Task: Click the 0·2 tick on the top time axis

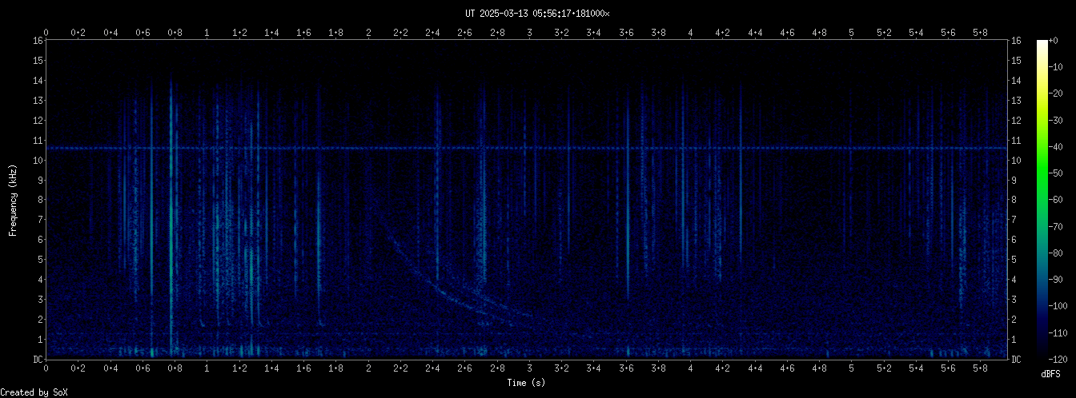Action: [x=78, y=32]
